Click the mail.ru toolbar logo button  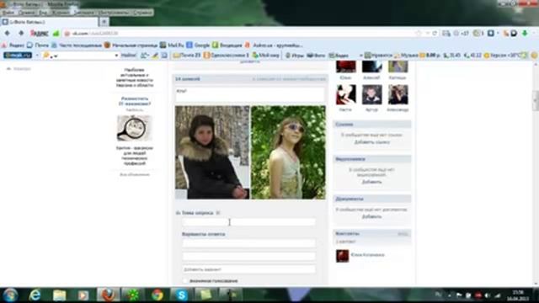tap(18, 55)
